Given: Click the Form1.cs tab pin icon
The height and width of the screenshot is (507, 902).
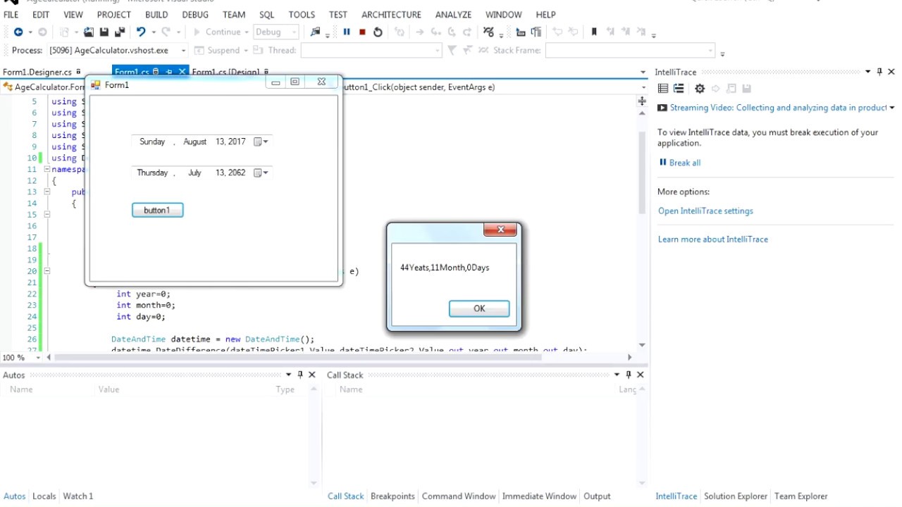Looking at the screenshot, I should [x=169, y=72].
